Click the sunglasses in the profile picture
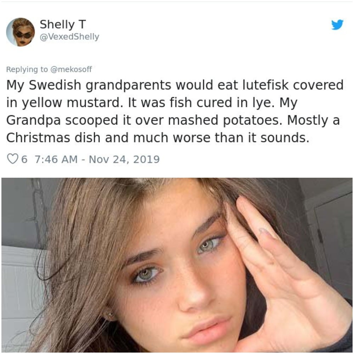This screenshot has height=354, width=354. pos(23,35)
